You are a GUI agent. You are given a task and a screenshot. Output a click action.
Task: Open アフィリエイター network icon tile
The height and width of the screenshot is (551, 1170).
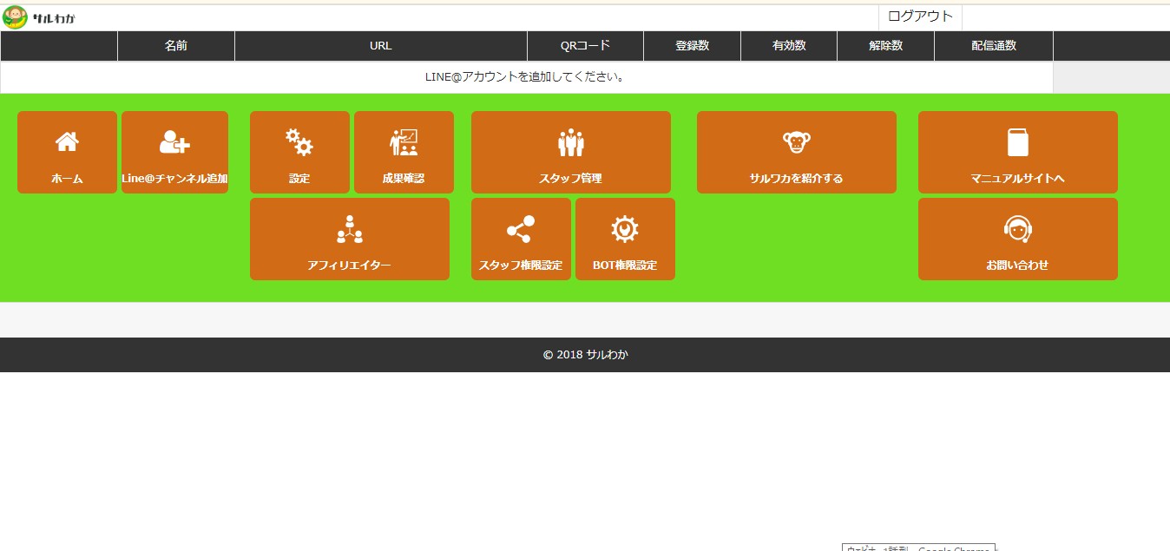pos(350,239)
